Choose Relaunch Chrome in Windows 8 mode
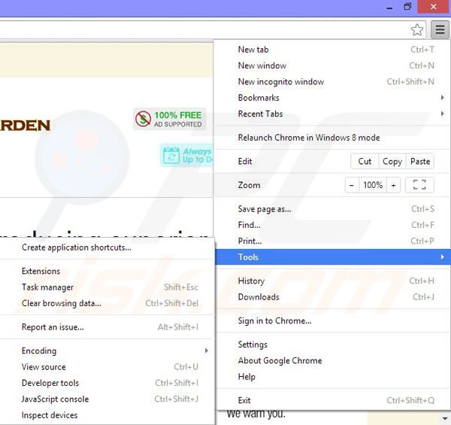This screenshot has height=425, width=451. [333, 138]
